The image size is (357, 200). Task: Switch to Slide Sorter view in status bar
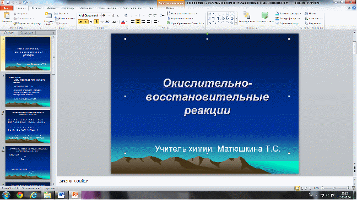(x=302, y=188)
